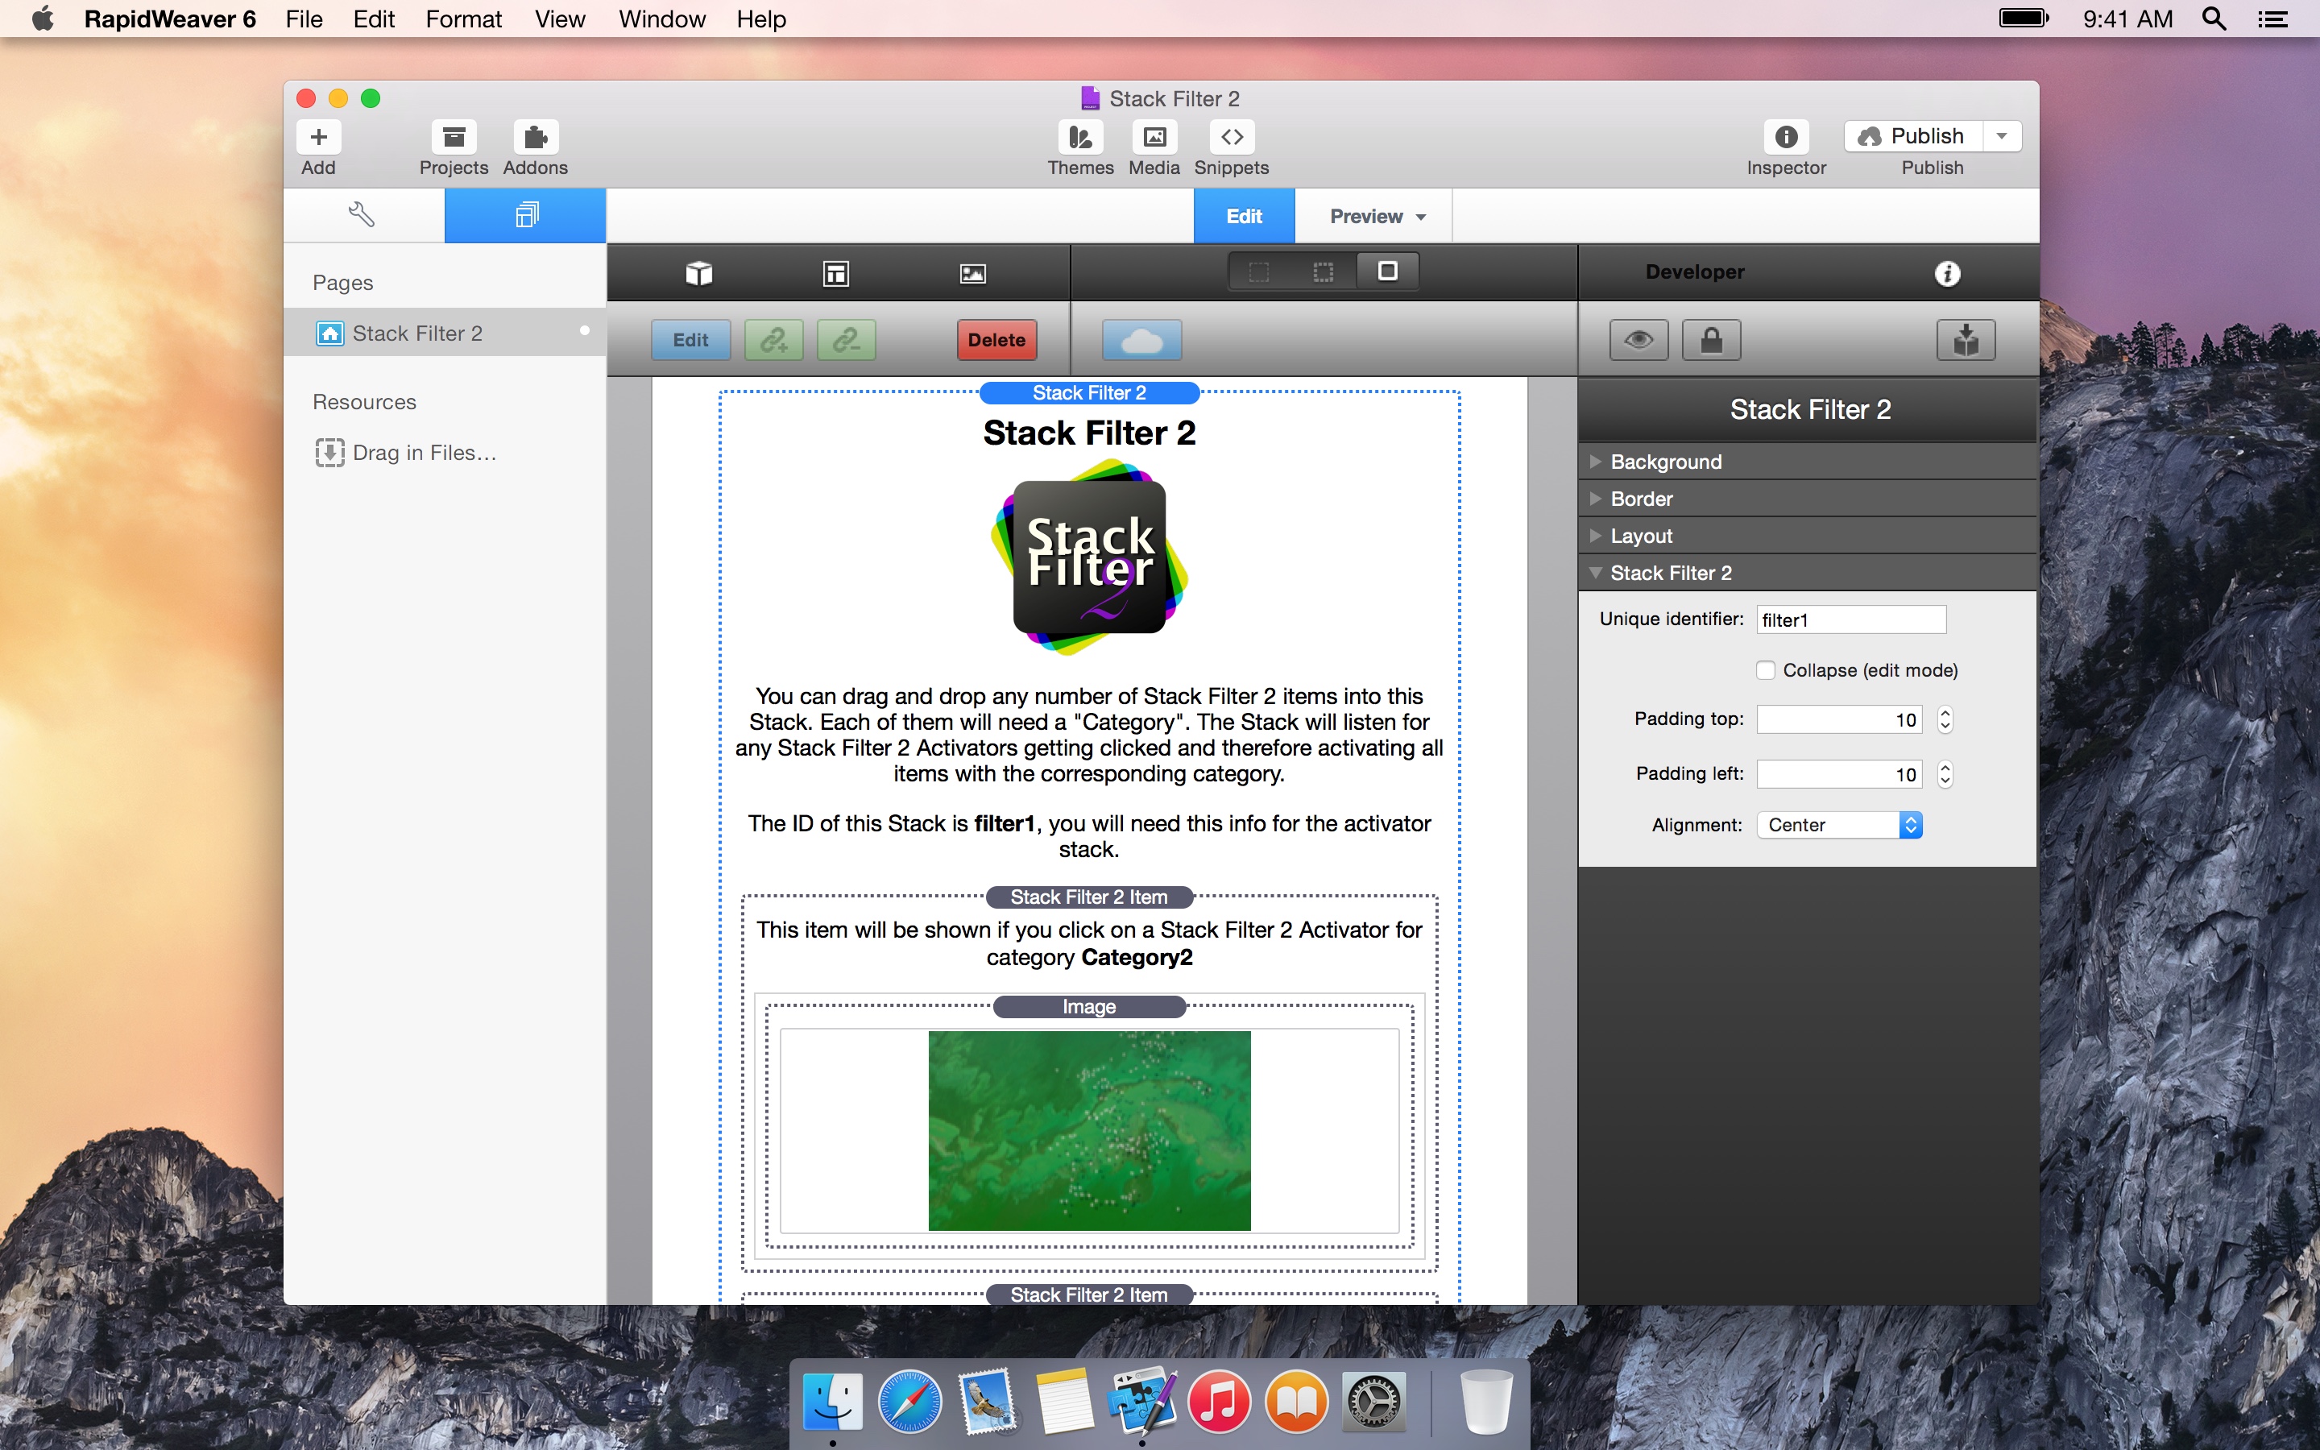Select Stack Filter 2 page in sidebar
The image size is (2320, 1450).
(445, 333)
